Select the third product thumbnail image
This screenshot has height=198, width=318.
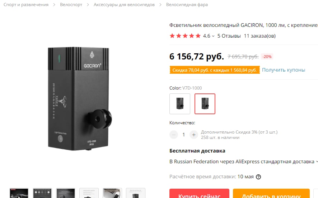point(66,193)
